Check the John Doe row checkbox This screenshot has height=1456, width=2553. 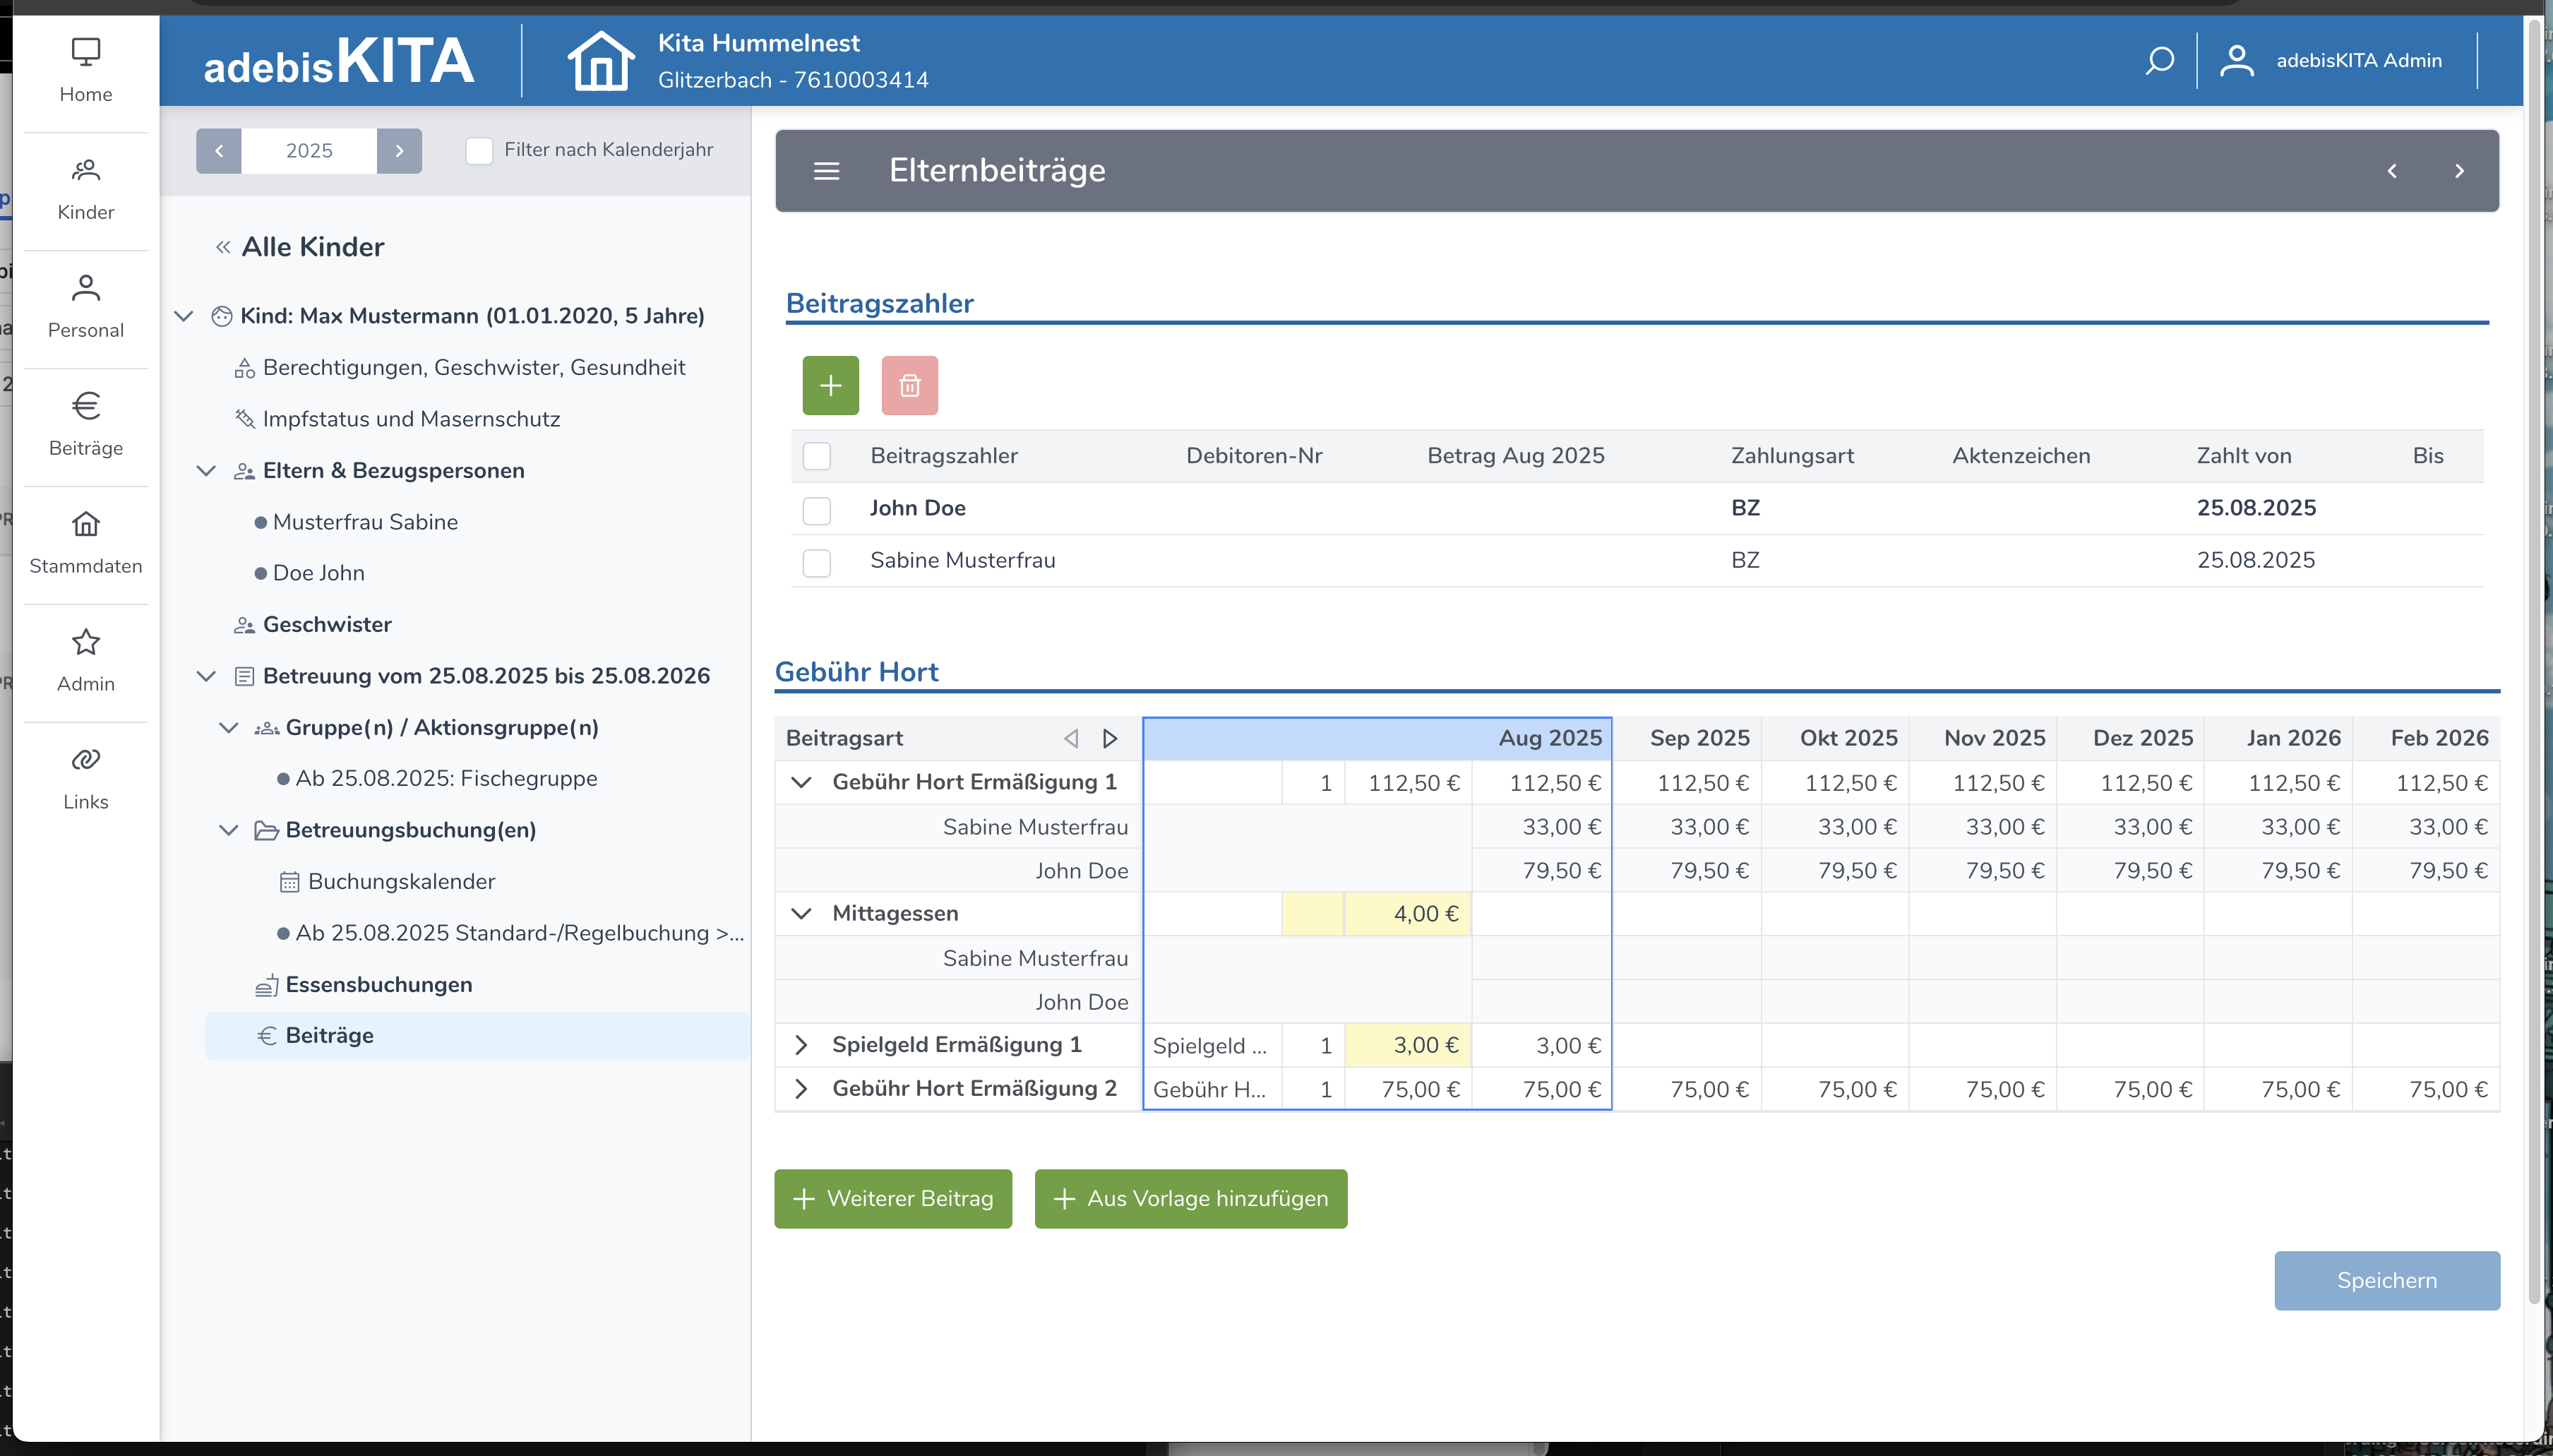pyautogui.click(x=817, y=510)
